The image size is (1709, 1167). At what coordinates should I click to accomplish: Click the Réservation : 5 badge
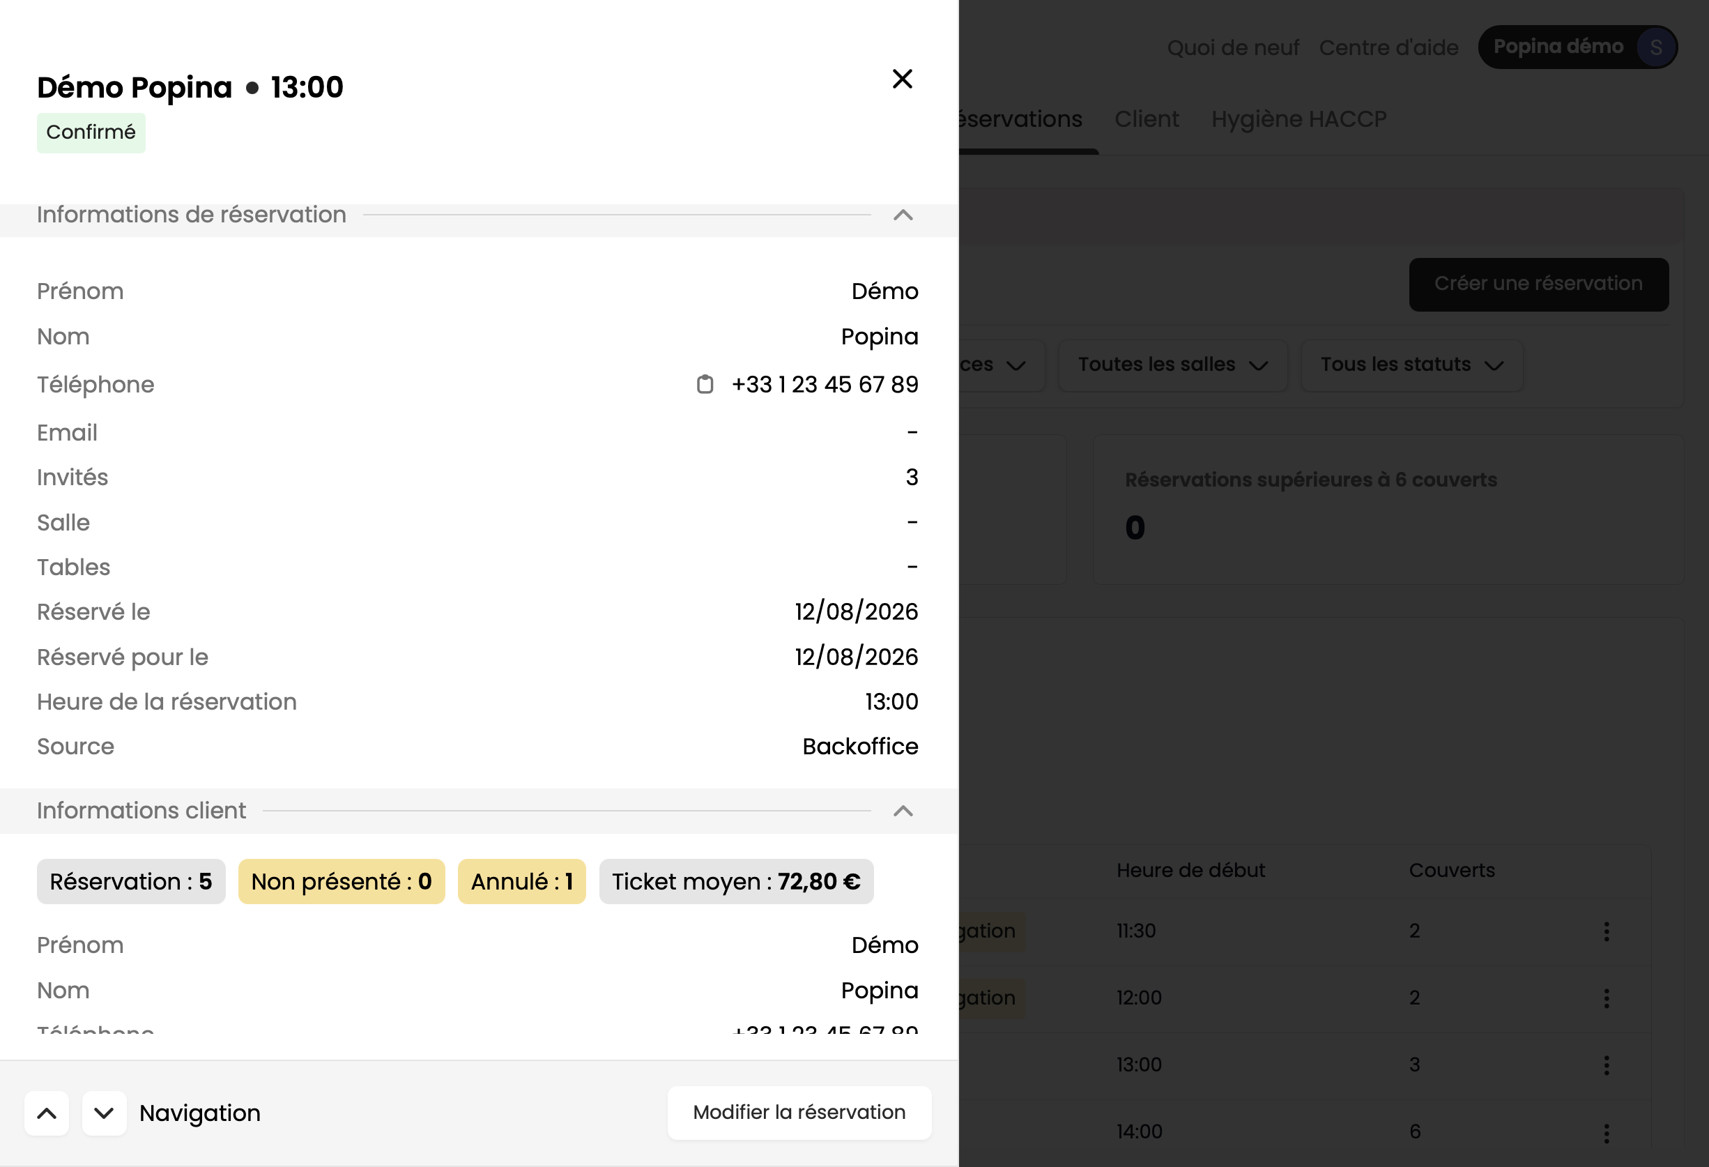click(x=131, y=882)
